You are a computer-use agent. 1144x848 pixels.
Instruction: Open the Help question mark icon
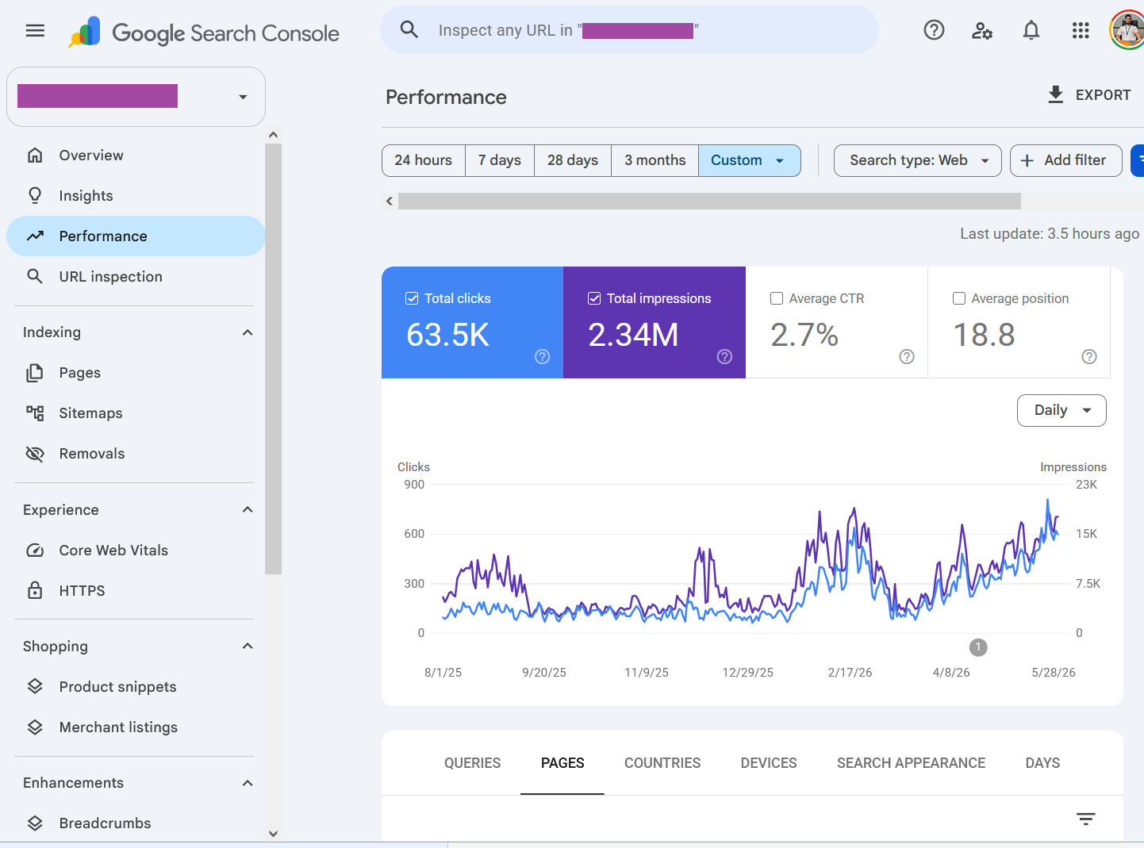pos(934,30)
